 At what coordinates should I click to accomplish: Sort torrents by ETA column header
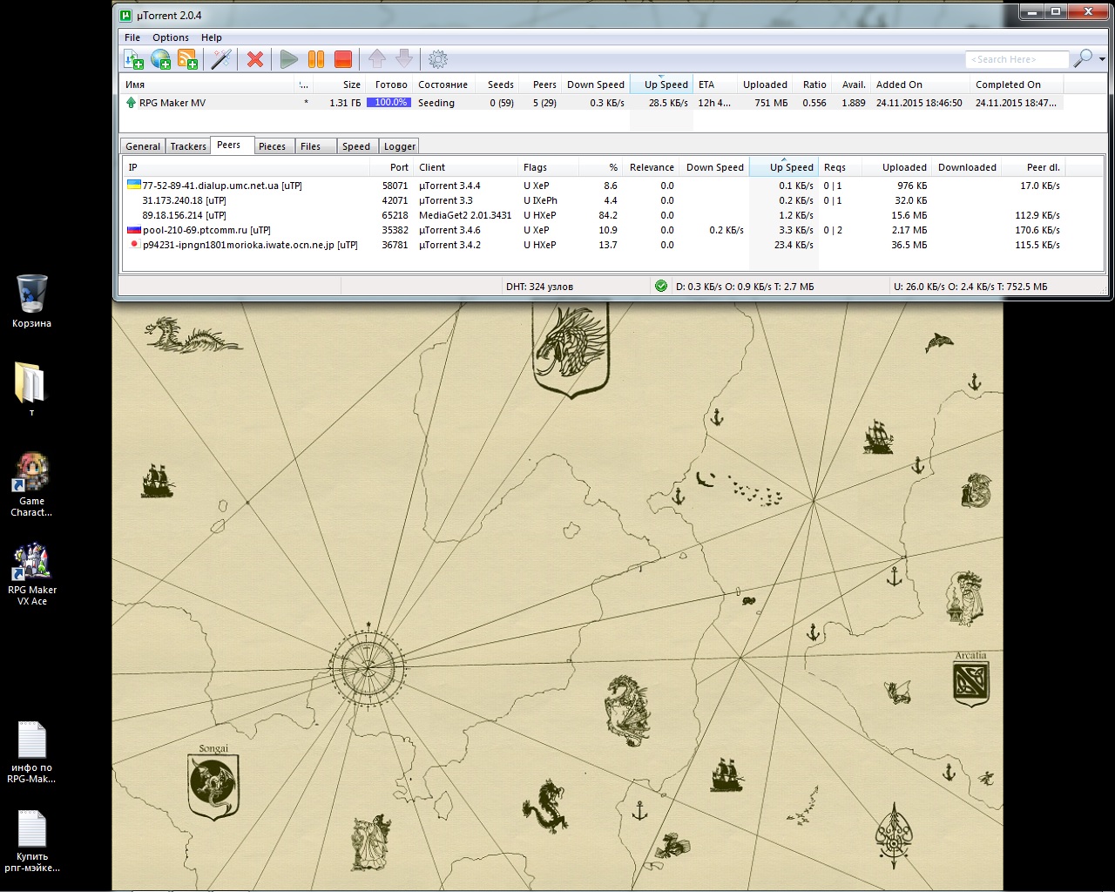point(714,84)
